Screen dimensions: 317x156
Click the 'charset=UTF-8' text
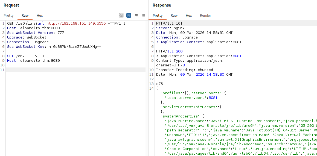coord(170,65)
